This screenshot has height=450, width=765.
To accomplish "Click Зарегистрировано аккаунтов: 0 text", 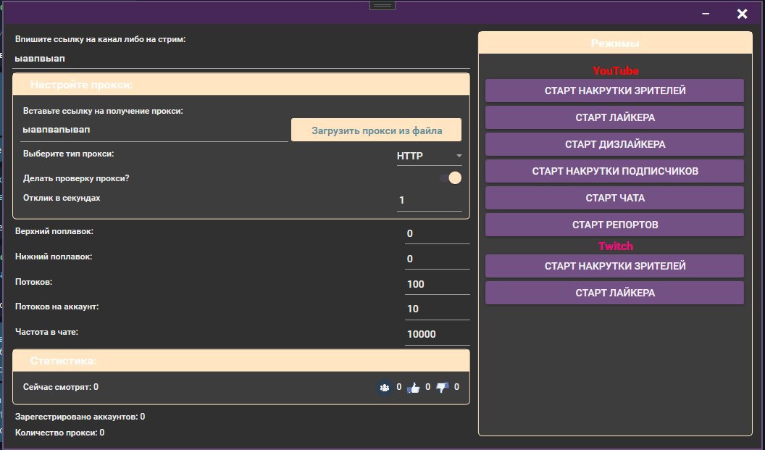I will 80,417.
